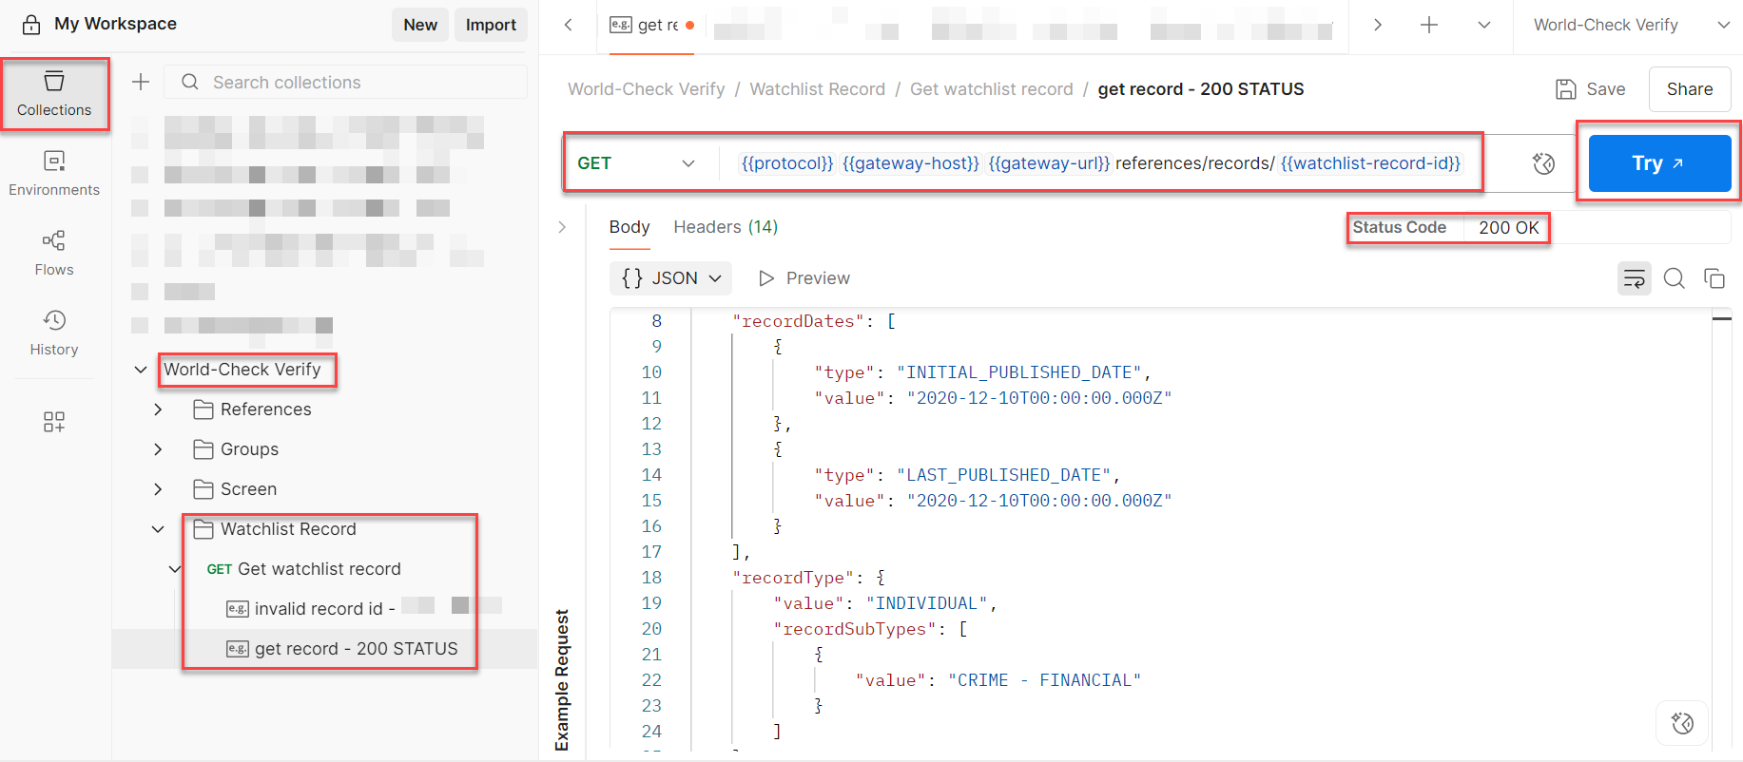Viewport: 1743px width, 762px height.
Task: Open the Environments sidebar panel
Action: click(54, 174)
